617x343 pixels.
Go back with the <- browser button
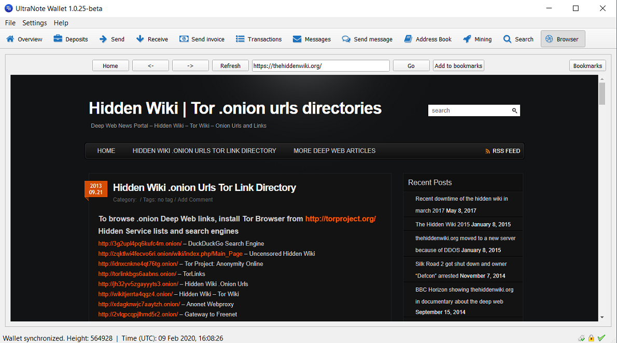(151, 66)
